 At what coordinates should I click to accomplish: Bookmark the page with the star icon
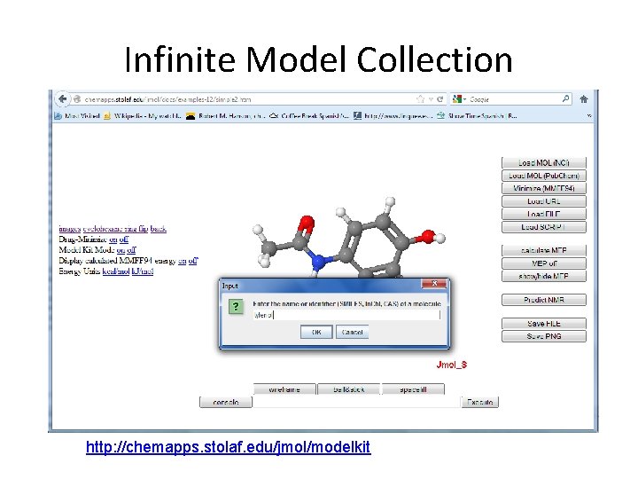point(420,99)
